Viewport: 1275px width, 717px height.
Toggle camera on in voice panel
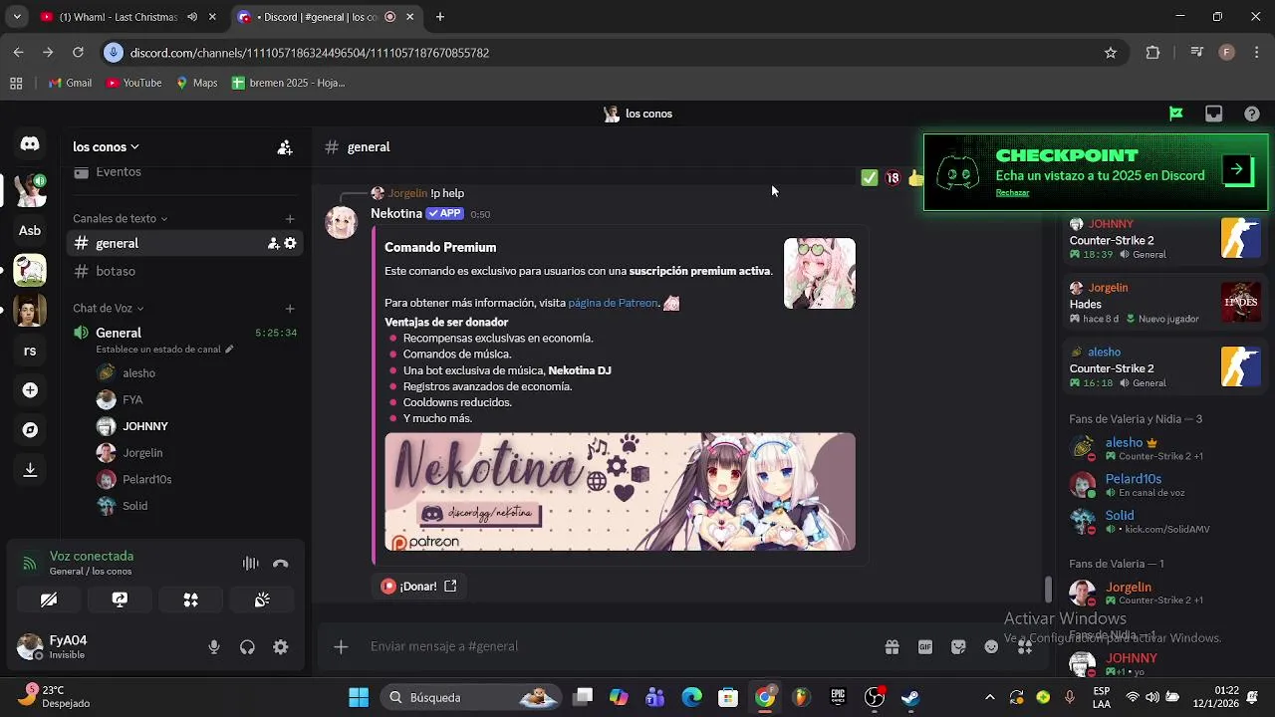(49, 599)
